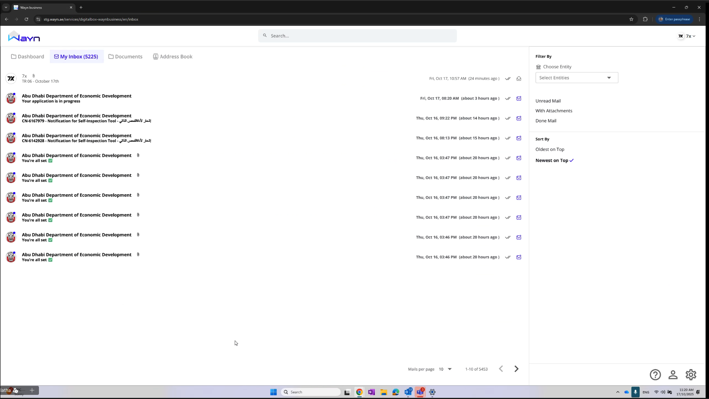
Task: Click the help question mark icon
Action: tap(655, 375)
